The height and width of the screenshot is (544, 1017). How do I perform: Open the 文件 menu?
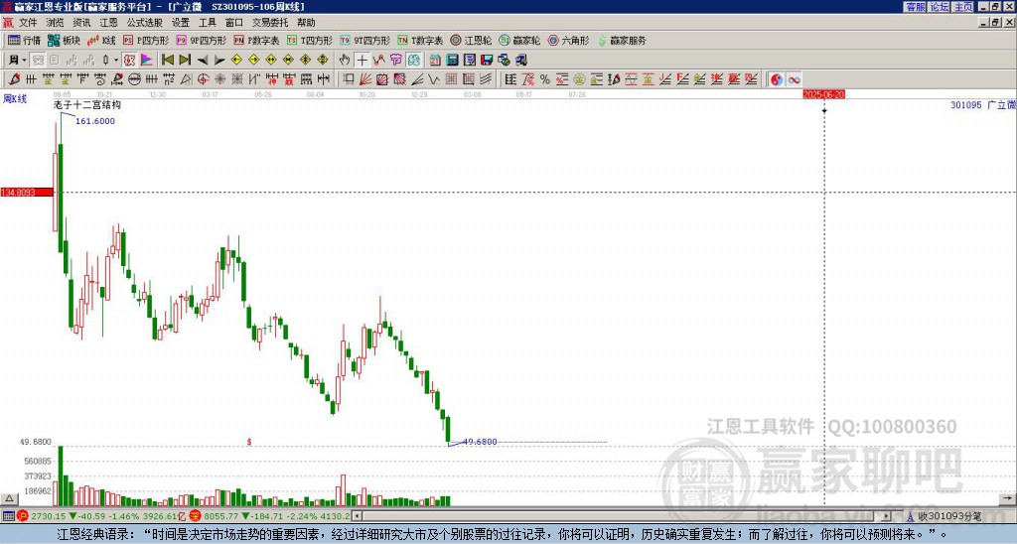[x=28, y=23]
